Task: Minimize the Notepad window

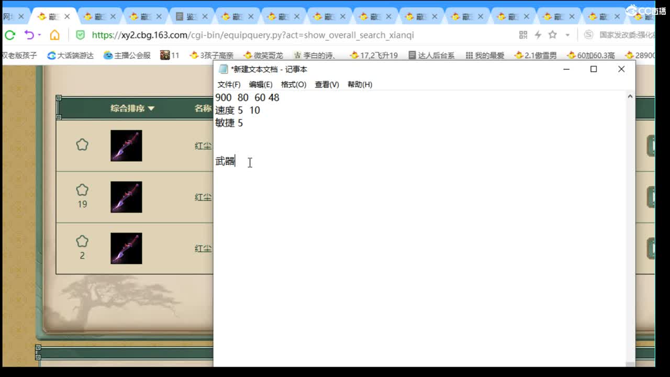Action: tap(566, 69)
